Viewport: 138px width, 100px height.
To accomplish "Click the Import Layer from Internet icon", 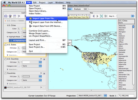I will [31, 22].
